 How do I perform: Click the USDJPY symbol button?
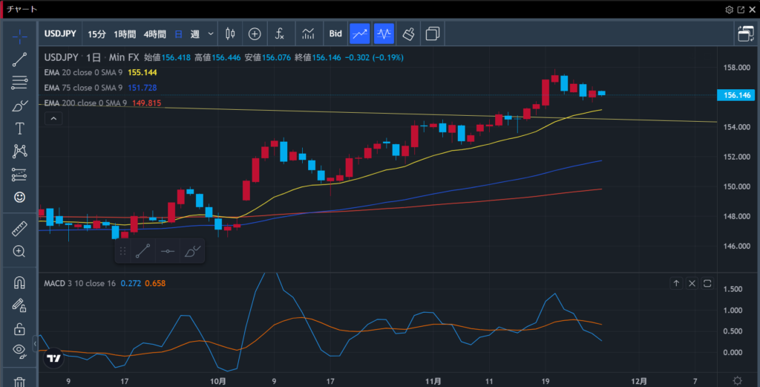60,33
